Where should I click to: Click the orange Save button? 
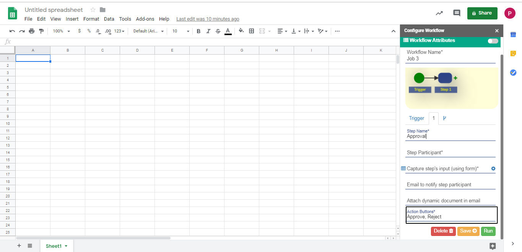click(x=468, y=231)
